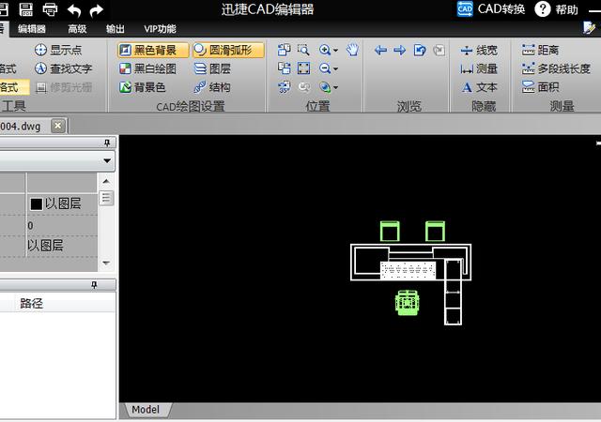Click the lower 以图层 value without swatch
This screenshot has width=601, height=422.
(x=46, y=246)
